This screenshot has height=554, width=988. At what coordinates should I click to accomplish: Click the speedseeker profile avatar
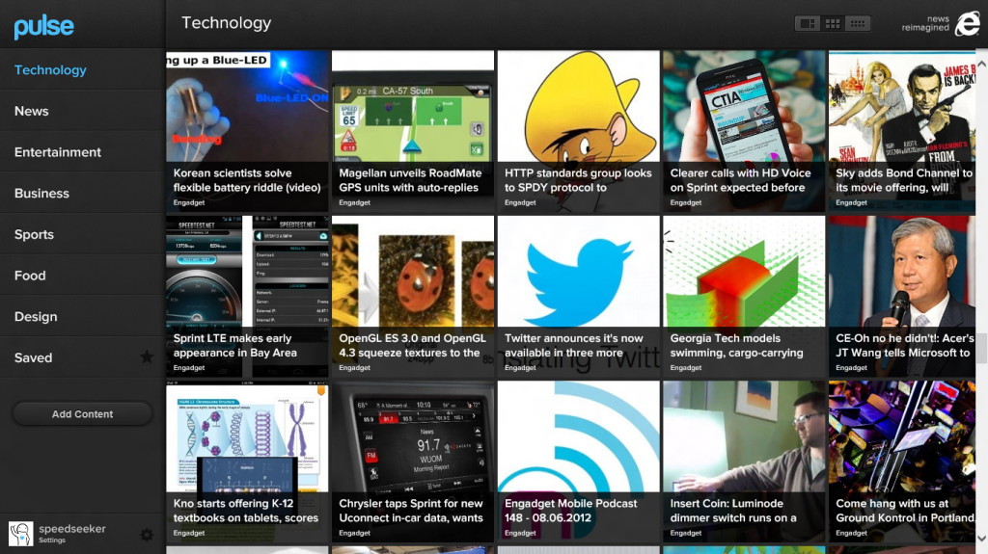tap(21, 534)
